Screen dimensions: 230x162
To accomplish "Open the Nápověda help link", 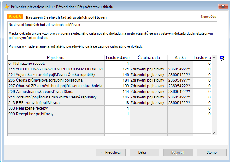I will pos(208,17).
